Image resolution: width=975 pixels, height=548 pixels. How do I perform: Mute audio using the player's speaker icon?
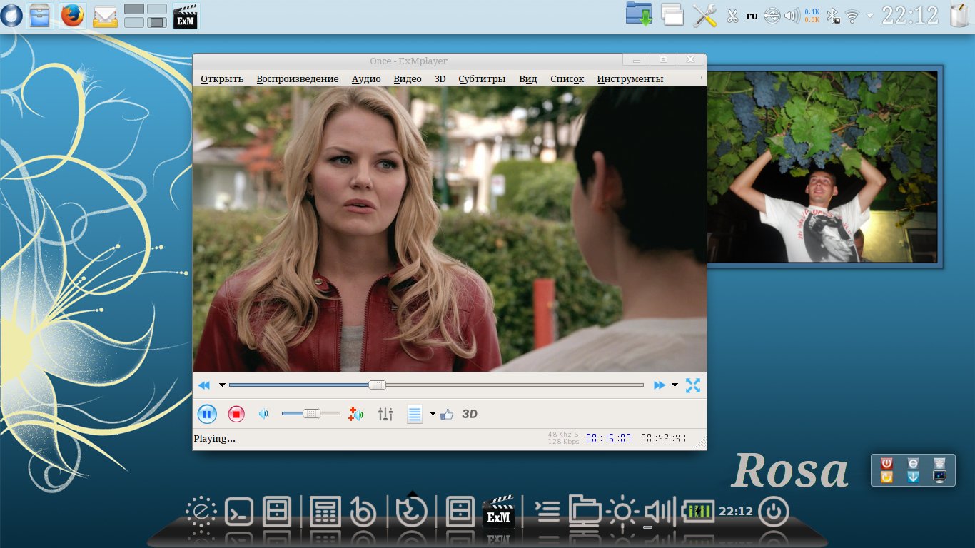point(264,414)
